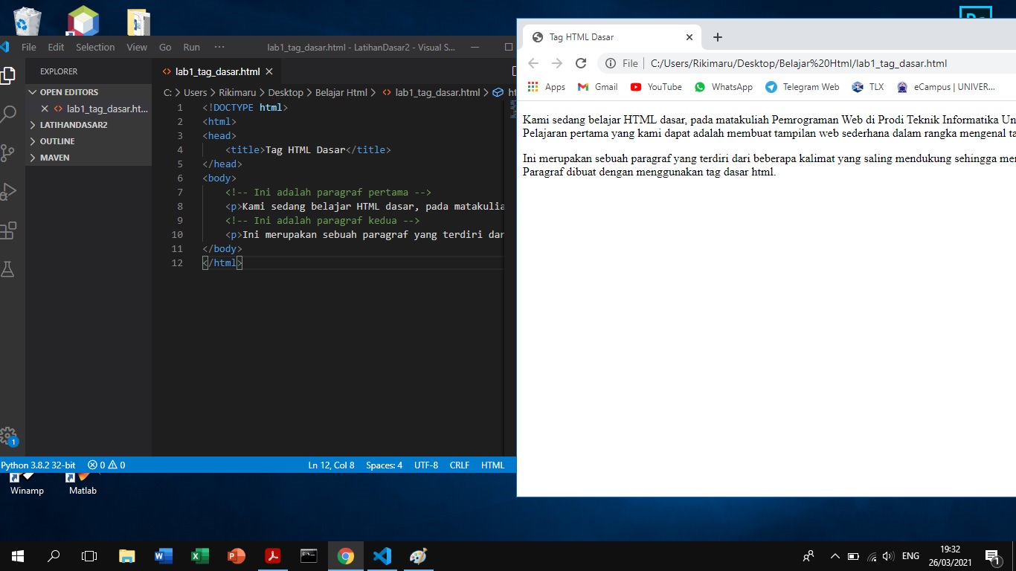The width and height of the screenshot is (1016, 571).
Task: Open YouTube bookmark in Chrome
Action: [655, 87]
